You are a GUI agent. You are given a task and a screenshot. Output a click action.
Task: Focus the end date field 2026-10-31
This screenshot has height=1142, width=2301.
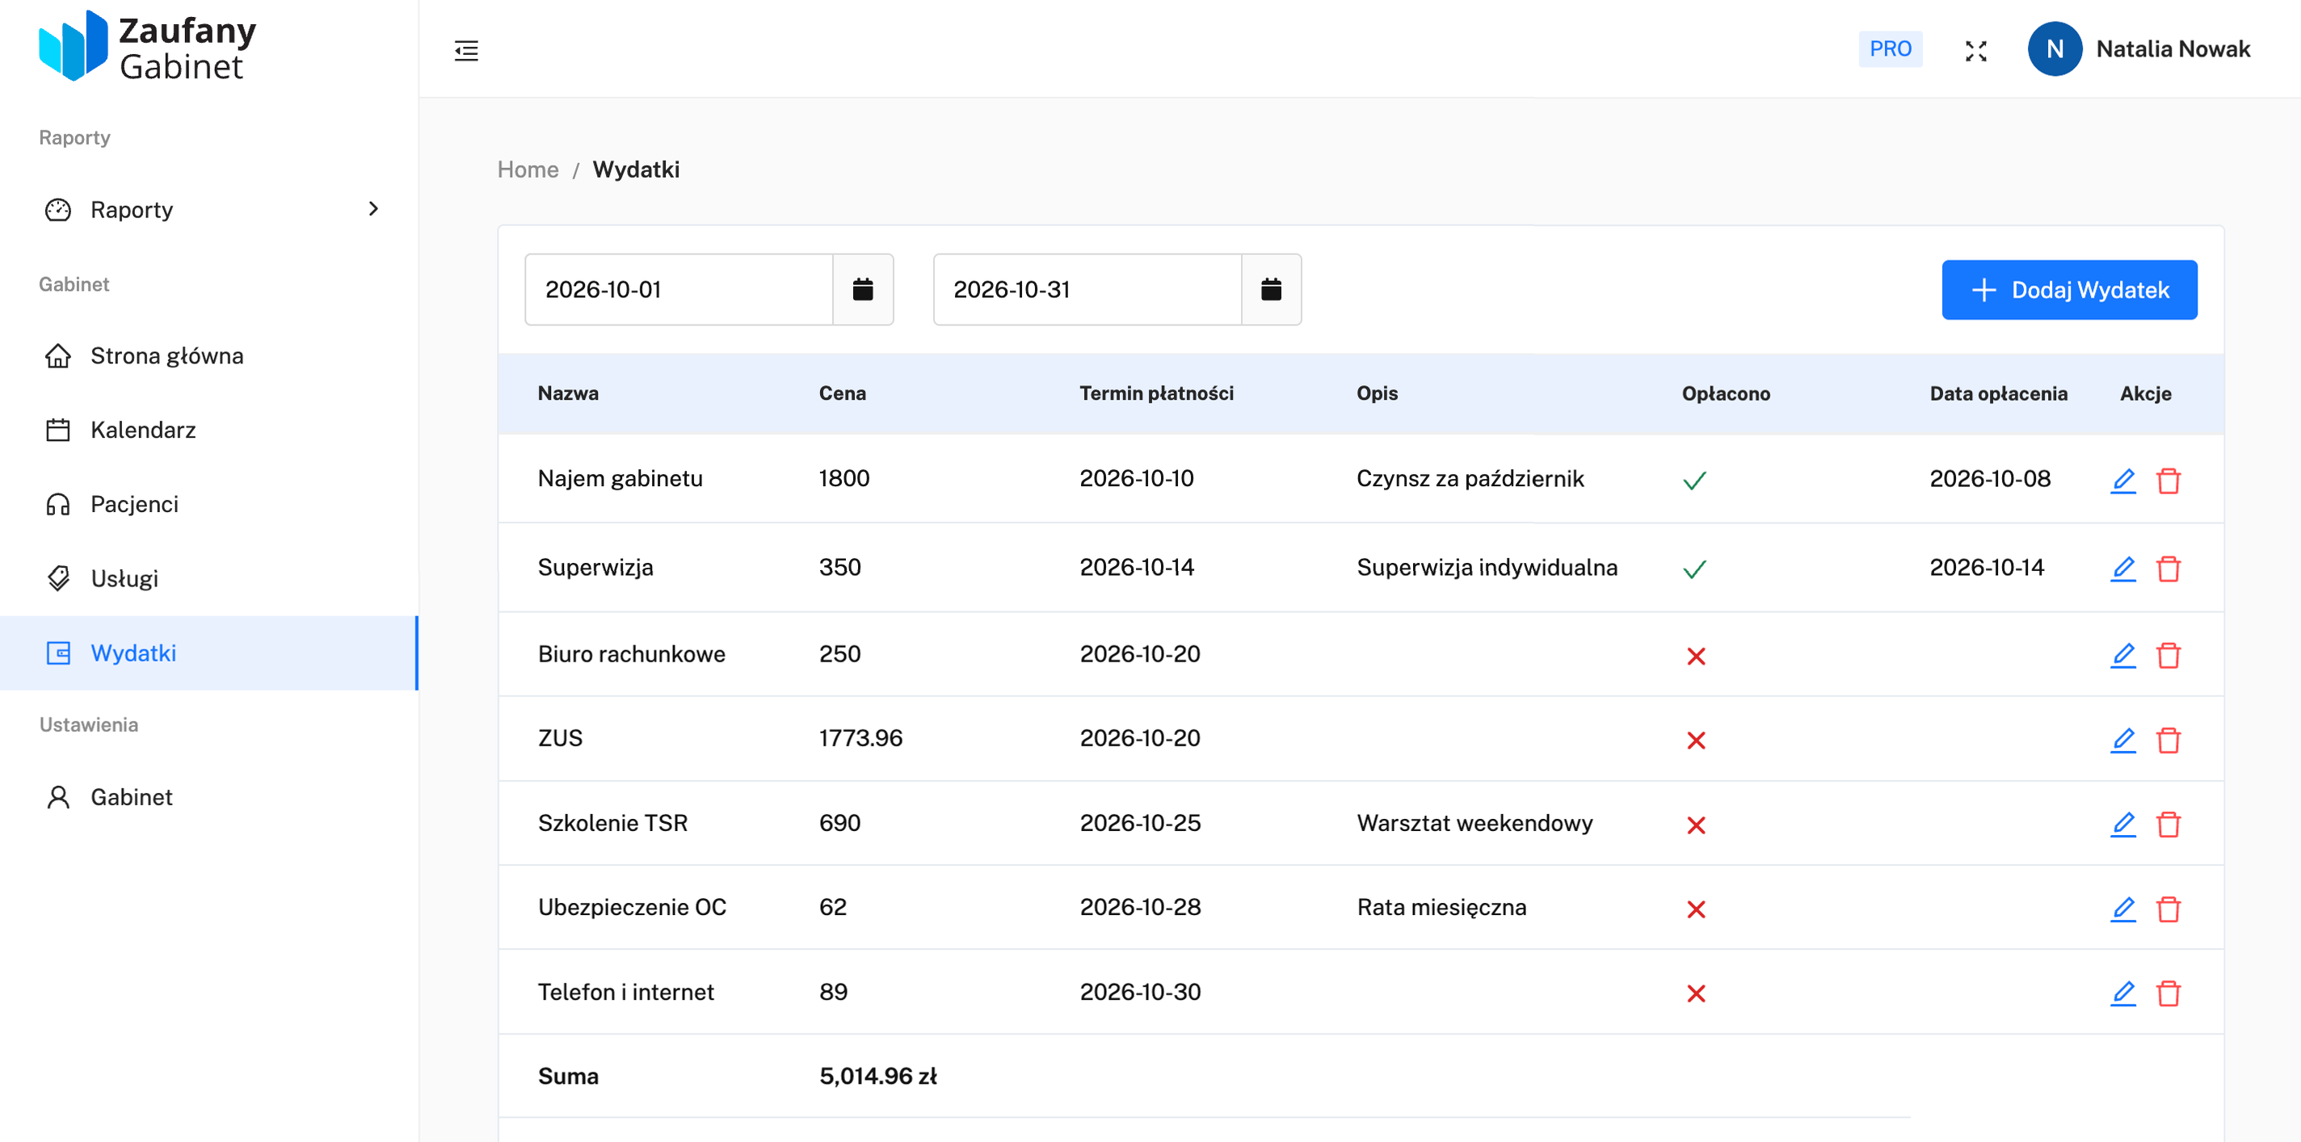click(x=1087, y=289)
